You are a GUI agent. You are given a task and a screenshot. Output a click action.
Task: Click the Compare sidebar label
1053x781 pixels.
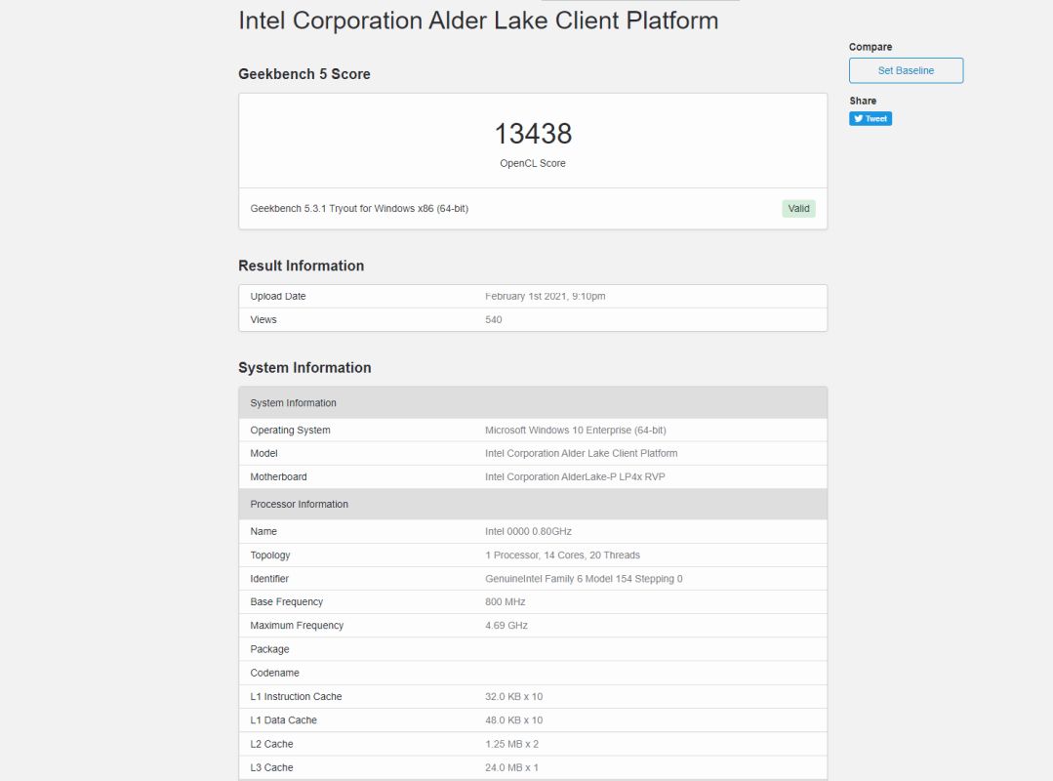pyautogui.click(x=871, y=47)
